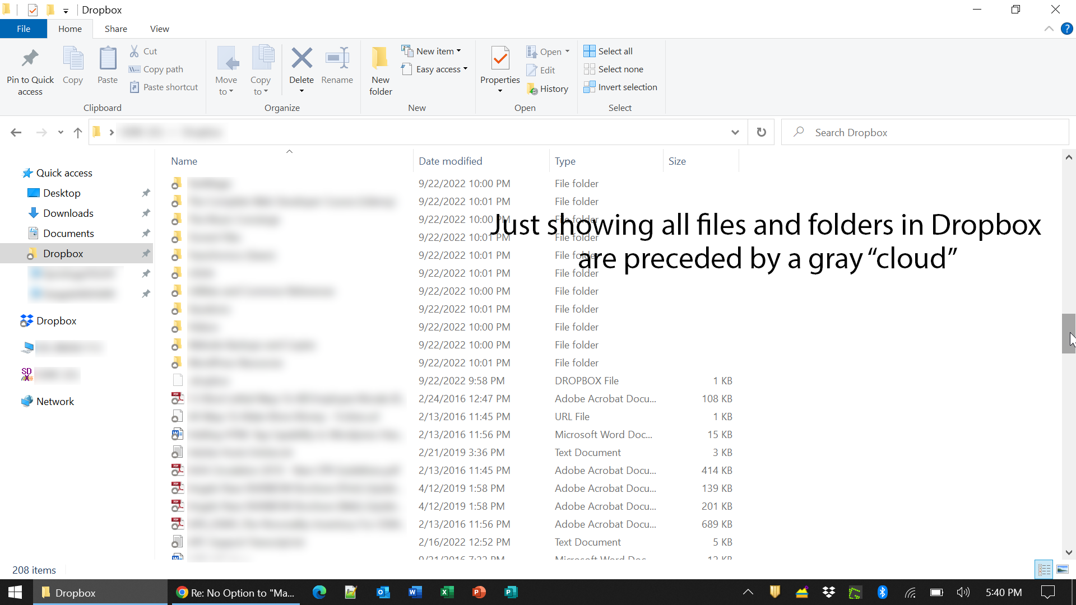Go up one folder level

(x=78, y=132)
